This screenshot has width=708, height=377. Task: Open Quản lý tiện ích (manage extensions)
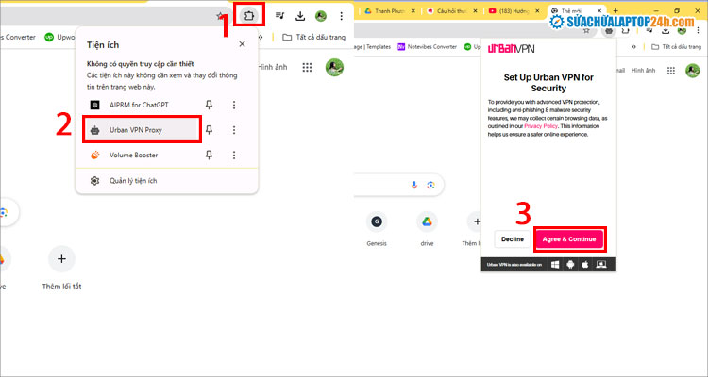point(132,181)
